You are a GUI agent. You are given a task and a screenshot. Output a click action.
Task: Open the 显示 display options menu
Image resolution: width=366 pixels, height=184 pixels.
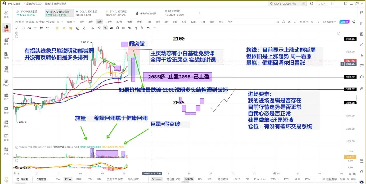[304, 22]
